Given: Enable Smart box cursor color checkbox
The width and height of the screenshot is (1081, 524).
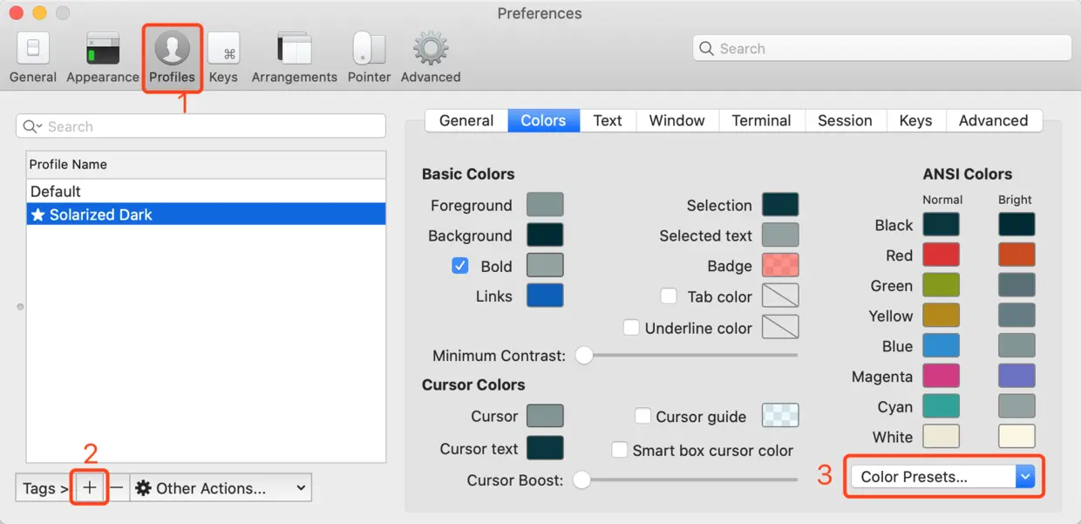Looking at the screenshot, I should [x=620, y=450].
